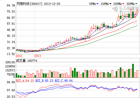Click the 76286 volume axis label
140x98 pixels.
click(11, 74)
